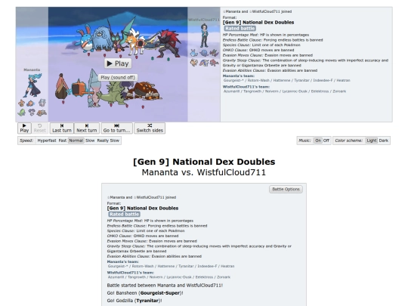Click the Mananta name label beside battle
408x306 pixels.
pyautogui.click(x=32, y=70)
